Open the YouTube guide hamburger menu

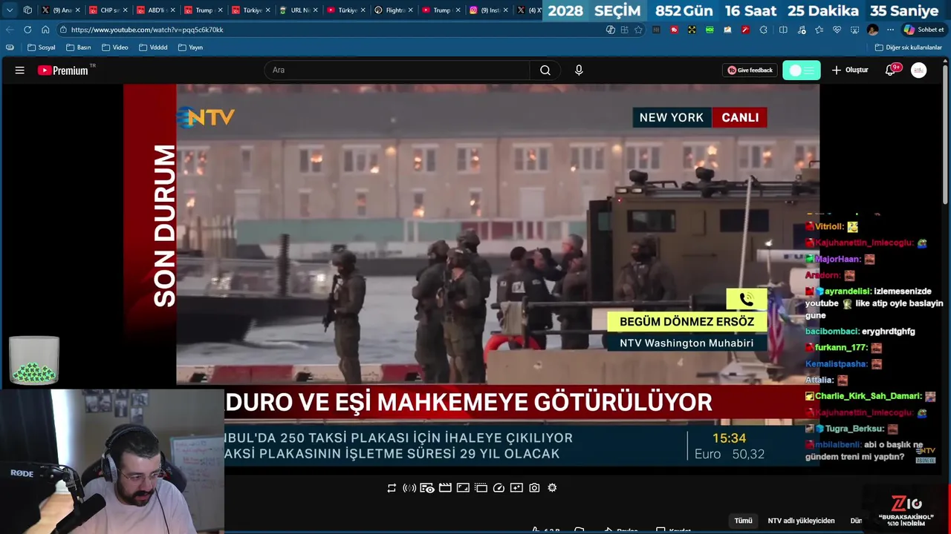[x=20, y=70]
